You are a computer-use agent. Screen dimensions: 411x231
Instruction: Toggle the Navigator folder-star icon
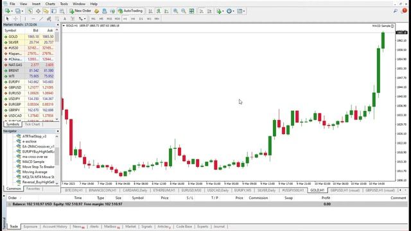pos(46,11)
